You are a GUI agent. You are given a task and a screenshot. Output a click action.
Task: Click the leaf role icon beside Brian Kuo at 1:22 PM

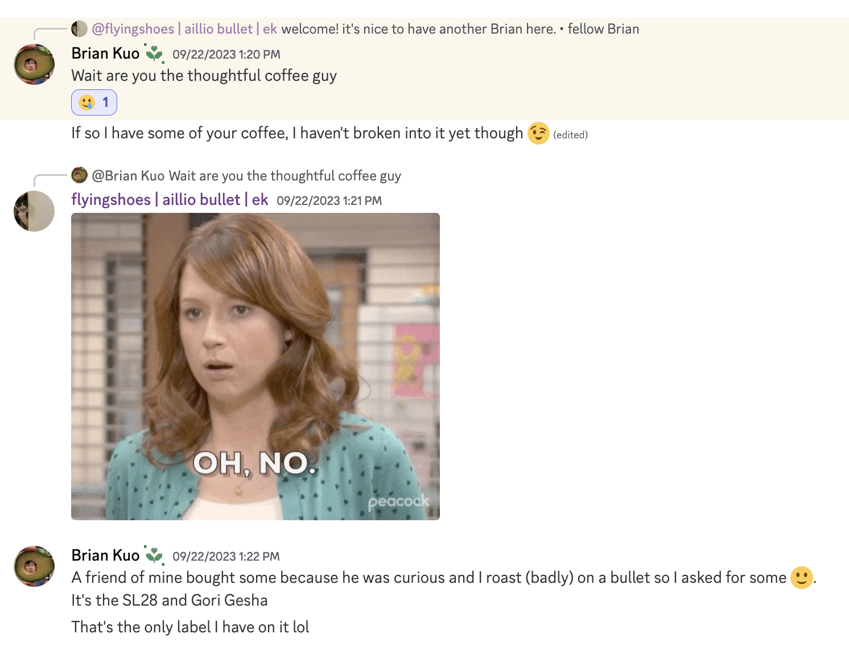coord(154,555)
